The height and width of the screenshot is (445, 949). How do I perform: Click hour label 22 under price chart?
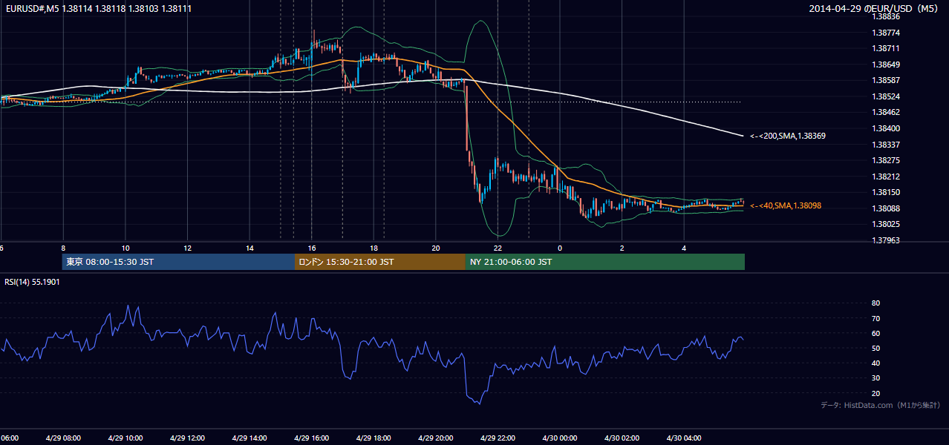click(498, 248)
